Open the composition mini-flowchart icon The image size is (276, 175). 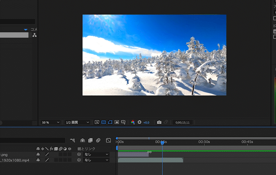(73, 140)
